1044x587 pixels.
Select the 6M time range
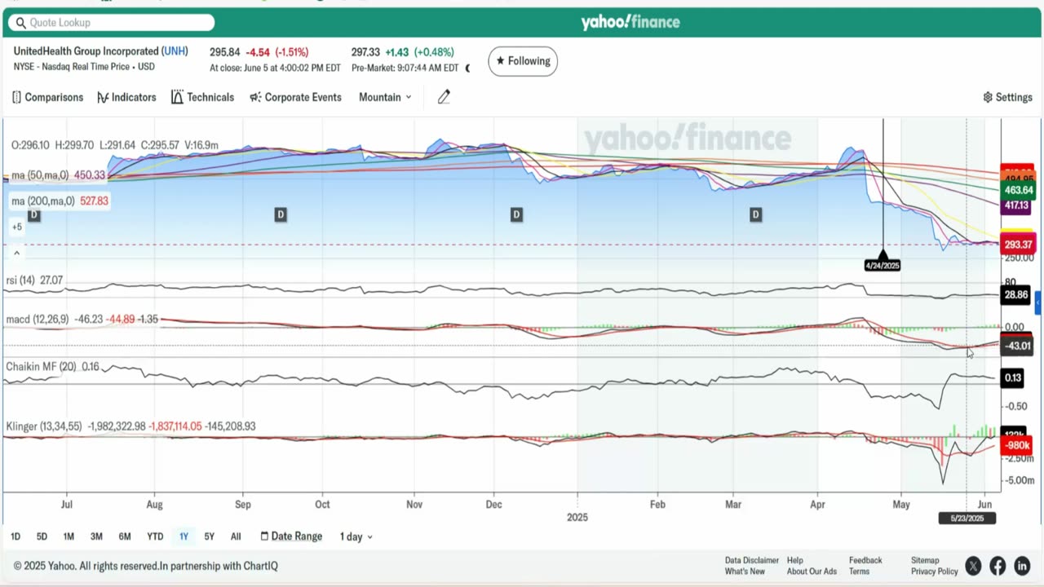(x=125, y=536)
